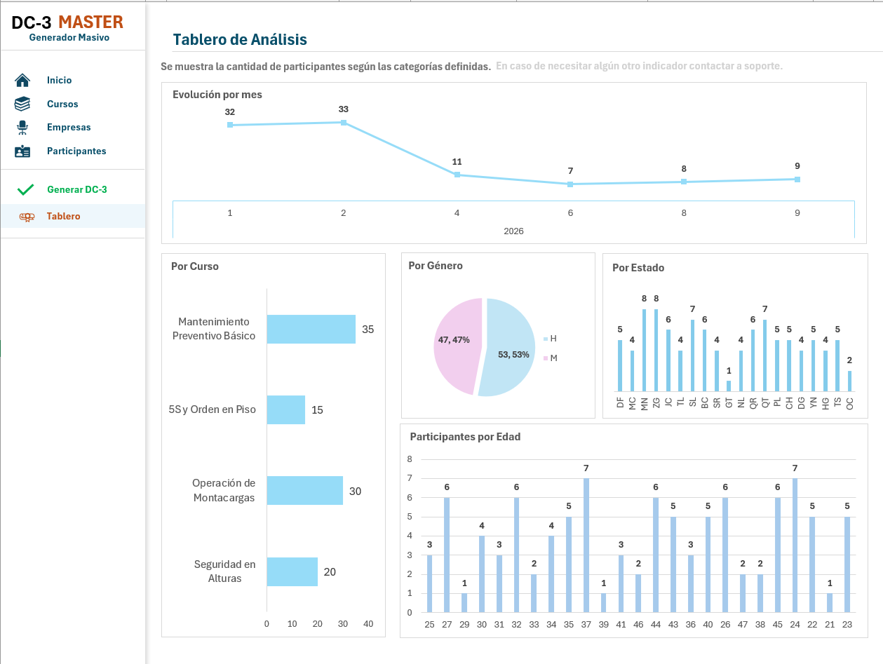Click the orange Tablero icon
Image resolution: width=883 pixels, height=664 pixels.
click(27, 217)
